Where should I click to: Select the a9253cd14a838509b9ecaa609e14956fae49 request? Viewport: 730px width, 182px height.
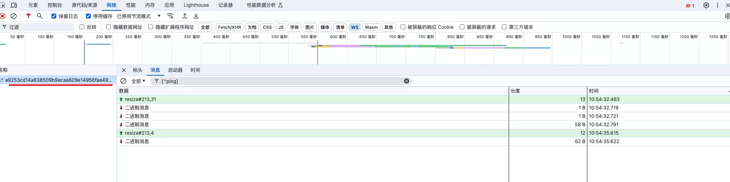[58, 80]
